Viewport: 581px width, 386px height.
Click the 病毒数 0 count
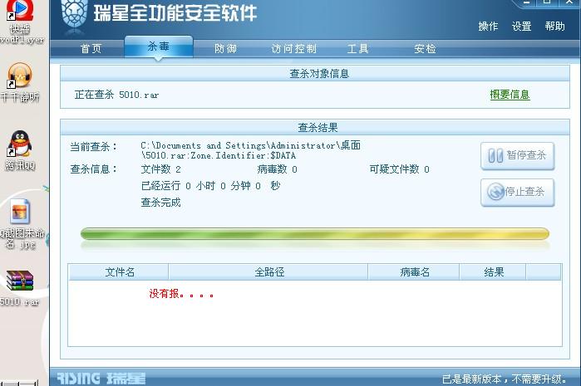[277, 169]
